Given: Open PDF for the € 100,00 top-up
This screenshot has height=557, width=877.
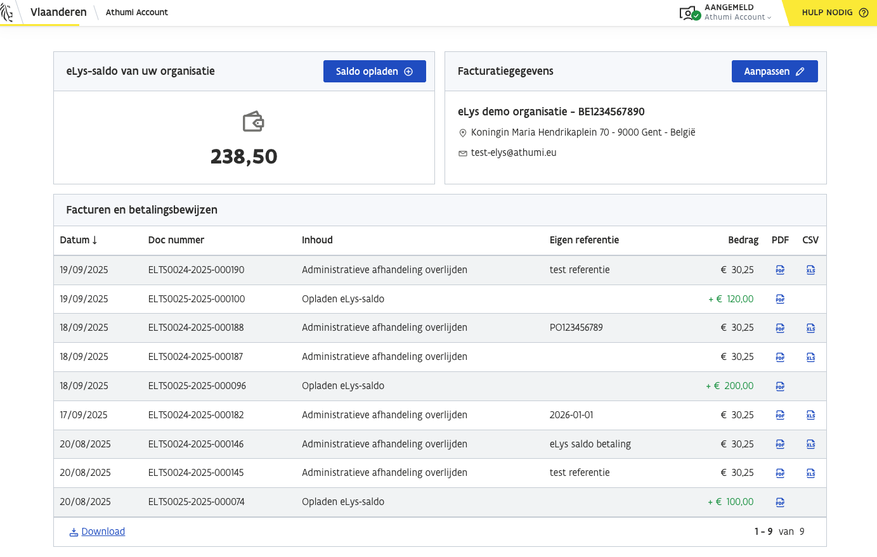Looking at the screenshot, I should 780,503.
